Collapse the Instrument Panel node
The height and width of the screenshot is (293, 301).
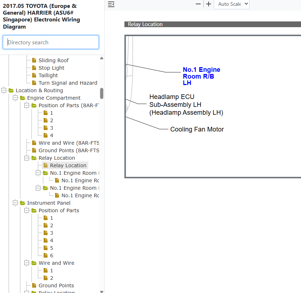click(15, 203)
